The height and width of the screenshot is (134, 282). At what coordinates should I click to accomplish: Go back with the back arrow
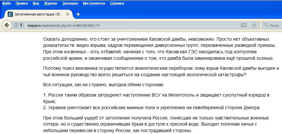click(7, 26)
